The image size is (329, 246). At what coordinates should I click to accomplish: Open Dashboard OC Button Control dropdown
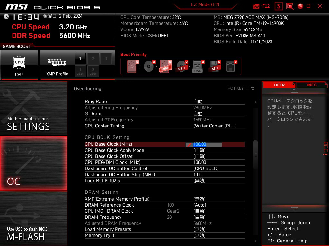point(206,168)
